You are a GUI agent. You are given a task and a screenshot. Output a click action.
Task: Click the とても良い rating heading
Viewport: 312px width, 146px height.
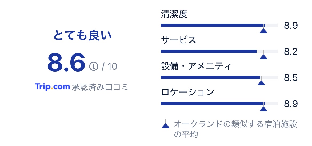click(82, 36)
